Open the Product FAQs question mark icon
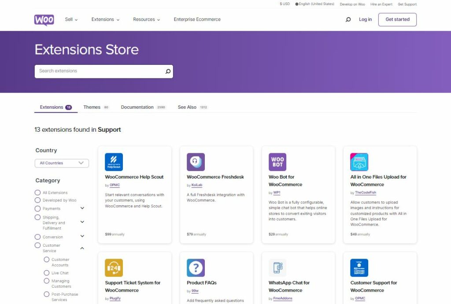Viewport: 451px width, 304px height. point(196,268)
